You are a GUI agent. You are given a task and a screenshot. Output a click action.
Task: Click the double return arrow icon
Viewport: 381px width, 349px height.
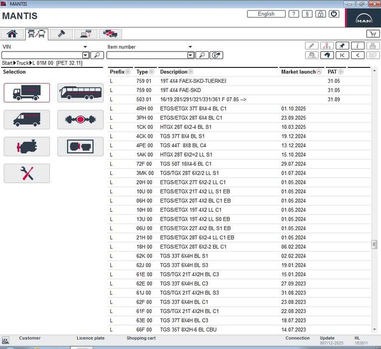[327, 55]
